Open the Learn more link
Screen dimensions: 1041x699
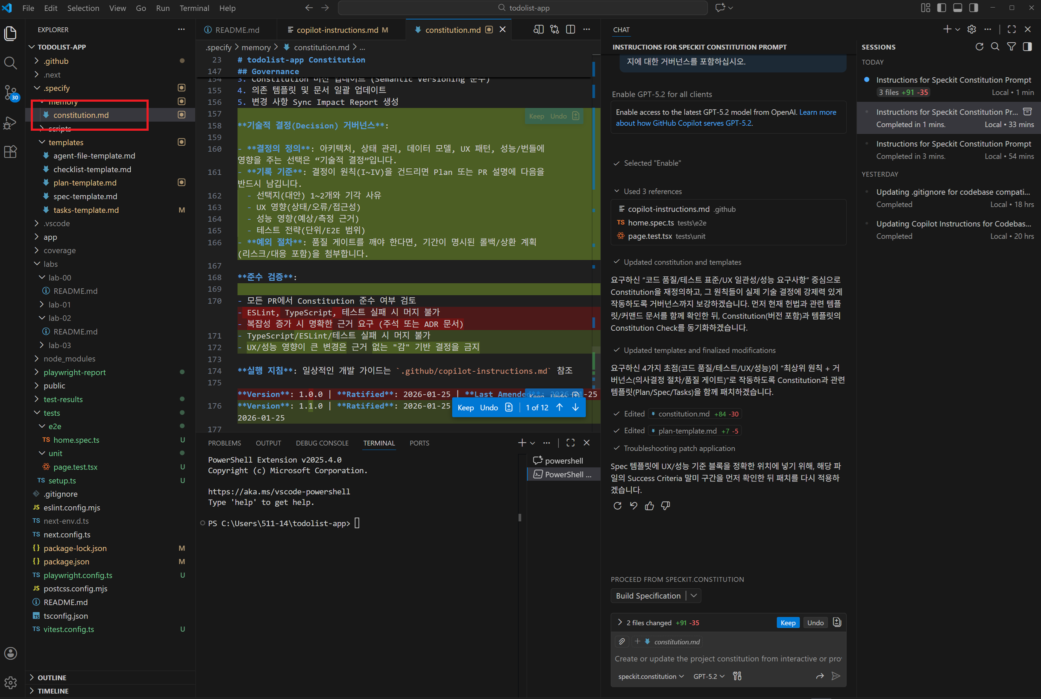pyautogui.click(x=817, y=112)
